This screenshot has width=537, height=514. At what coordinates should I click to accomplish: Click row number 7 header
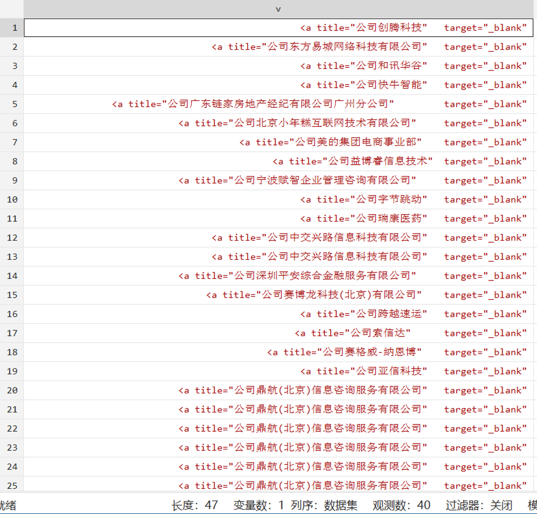pos(12,142)
